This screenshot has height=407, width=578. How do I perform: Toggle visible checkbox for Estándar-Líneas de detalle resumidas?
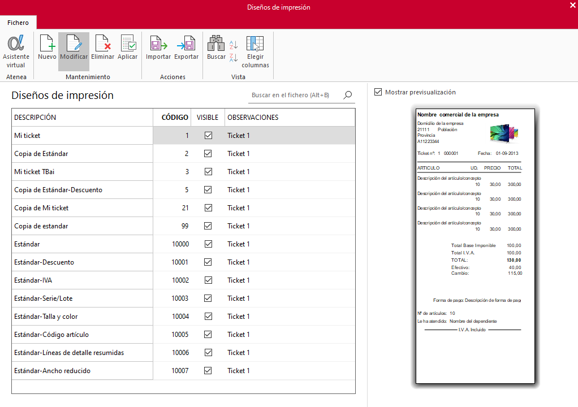(x=208, y=353)
